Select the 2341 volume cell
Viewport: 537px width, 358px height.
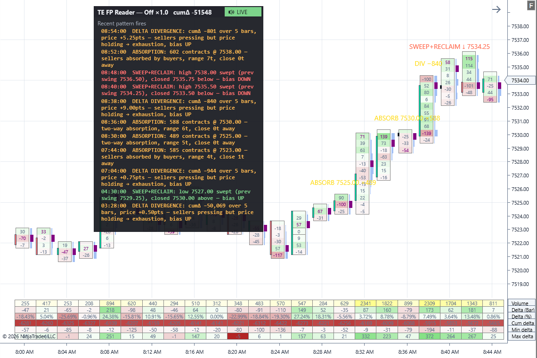366,303
